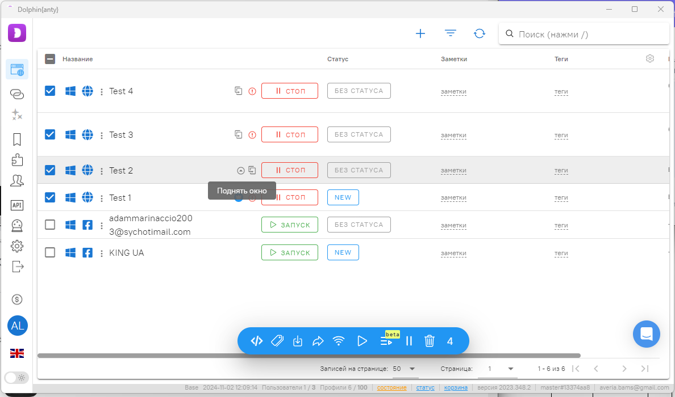Click the tag icon in bulk toolbar

click(277, 341)
